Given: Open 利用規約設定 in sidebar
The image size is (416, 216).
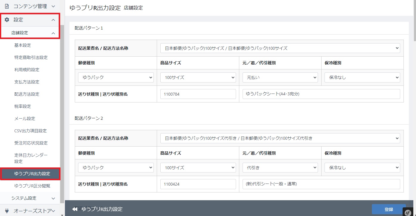Looking at the screenshot, I should click(x=27, y=70).
